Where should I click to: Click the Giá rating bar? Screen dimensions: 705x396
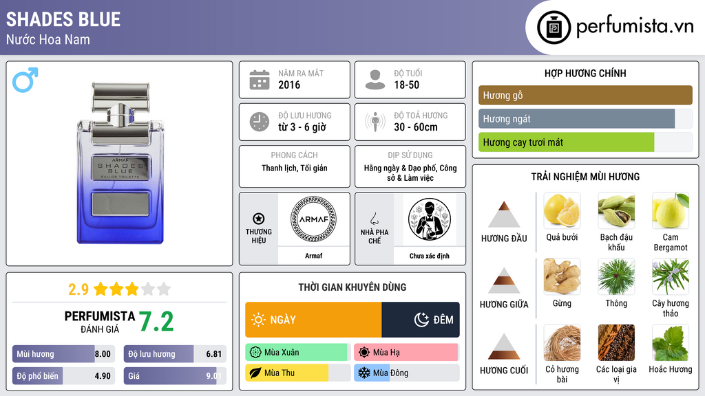pyautogui.click(x=175, y=376)
